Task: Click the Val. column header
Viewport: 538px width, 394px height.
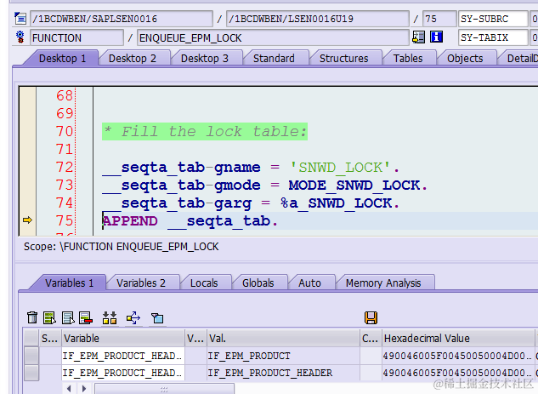Action: (283, 339)
